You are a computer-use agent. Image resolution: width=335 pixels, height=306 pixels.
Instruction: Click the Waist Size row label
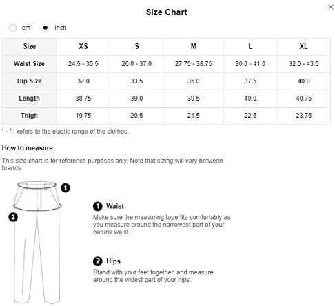[29, 64]
